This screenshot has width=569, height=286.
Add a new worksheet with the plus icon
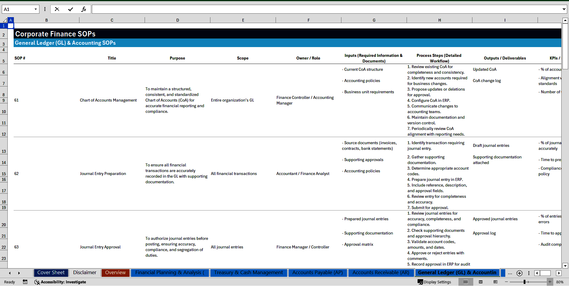point(519,273)
